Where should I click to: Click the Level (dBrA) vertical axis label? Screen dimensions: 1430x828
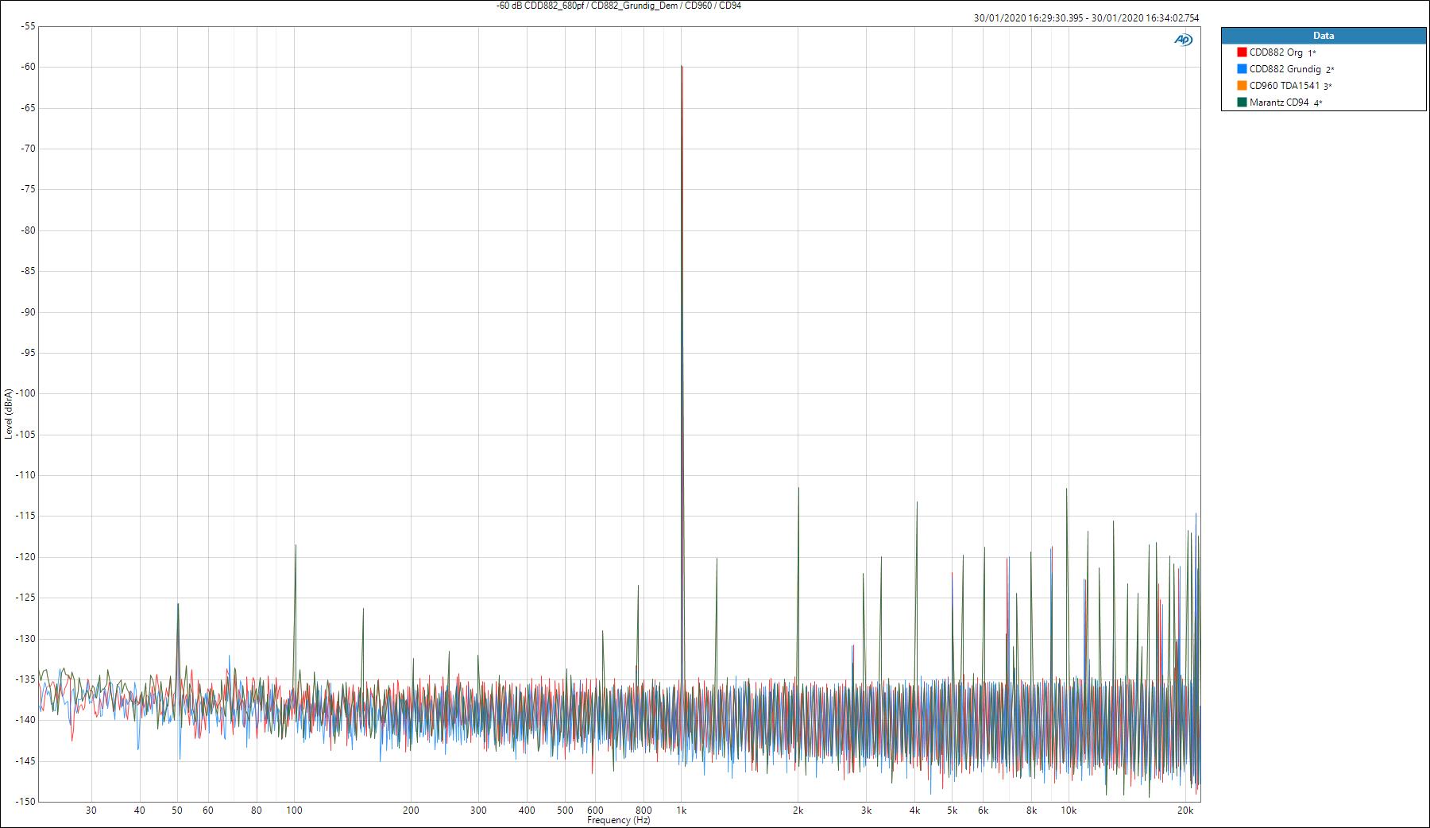[9, 413]
